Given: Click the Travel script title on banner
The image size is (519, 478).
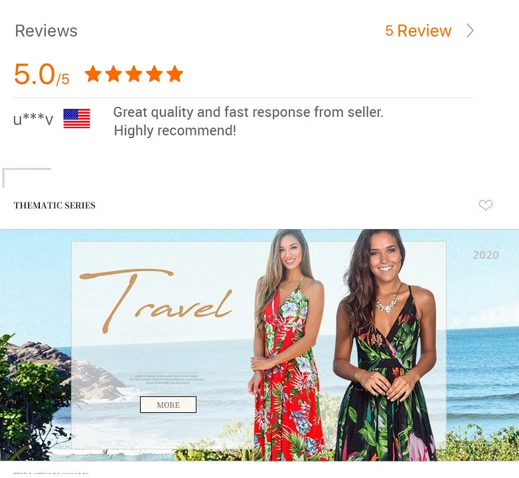Looking at the screenshot, I should tap(156, 299).
